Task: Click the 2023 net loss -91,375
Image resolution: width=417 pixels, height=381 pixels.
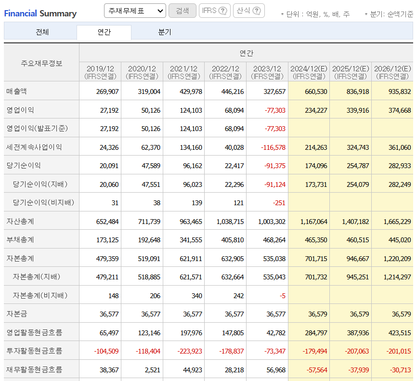Action: 275,166
